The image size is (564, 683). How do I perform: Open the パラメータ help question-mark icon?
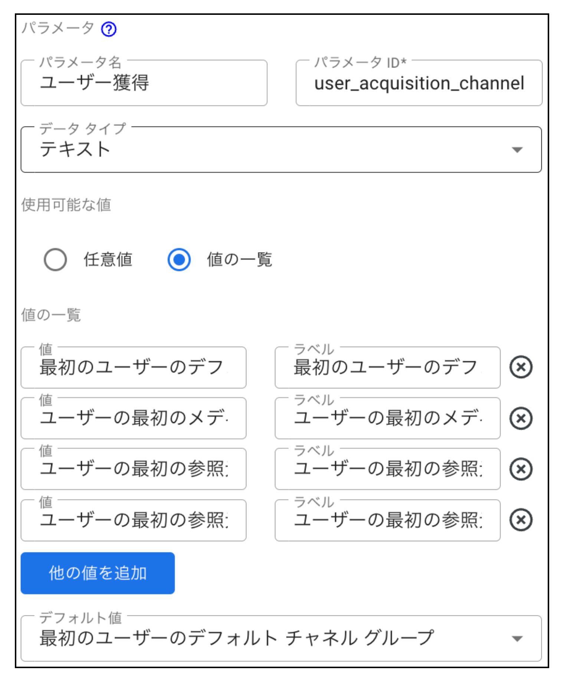point(109,29)
